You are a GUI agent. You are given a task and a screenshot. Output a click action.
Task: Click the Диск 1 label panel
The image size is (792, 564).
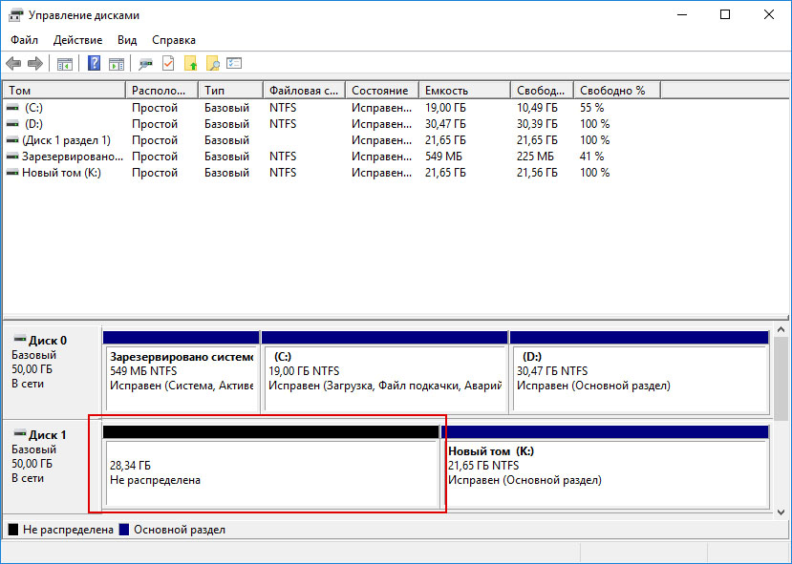(51, 466)
